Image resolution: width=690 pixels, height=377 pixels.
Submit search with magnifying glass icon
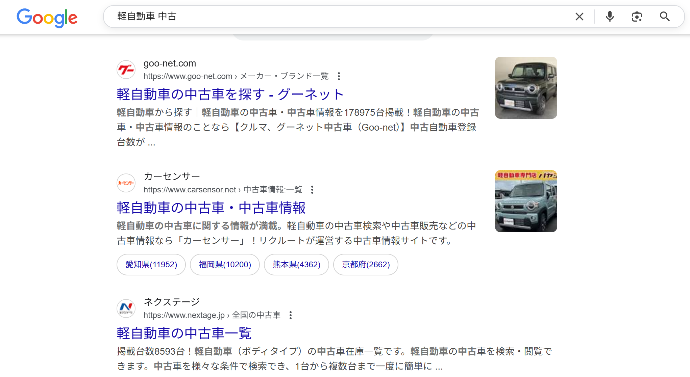click(664, 17)
